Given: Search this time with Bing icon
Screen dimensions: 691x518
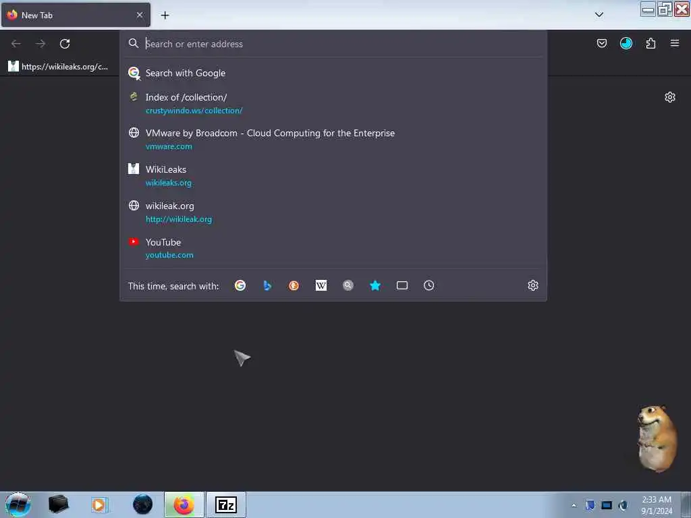Looking at the screenshot, I should click(x=267, y=285).
